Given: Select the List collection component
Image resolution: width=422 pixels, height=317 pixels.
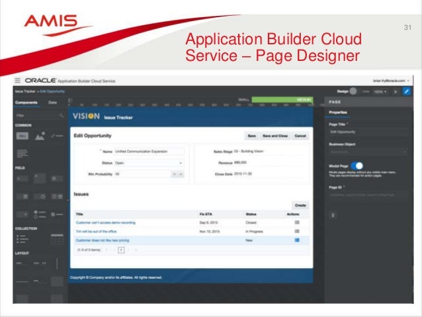Looking at the screenshot, I should coord(22,239).
